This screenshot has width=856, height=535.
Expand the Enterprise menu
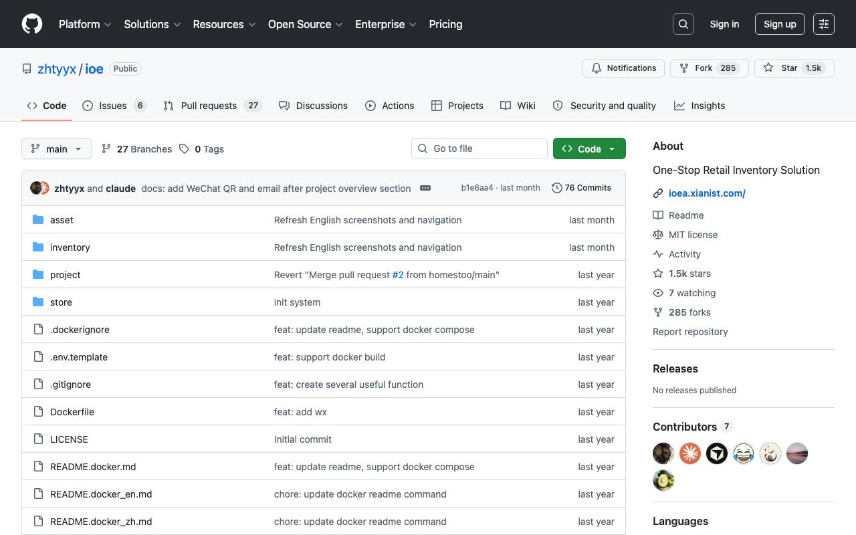pos(386,24)
